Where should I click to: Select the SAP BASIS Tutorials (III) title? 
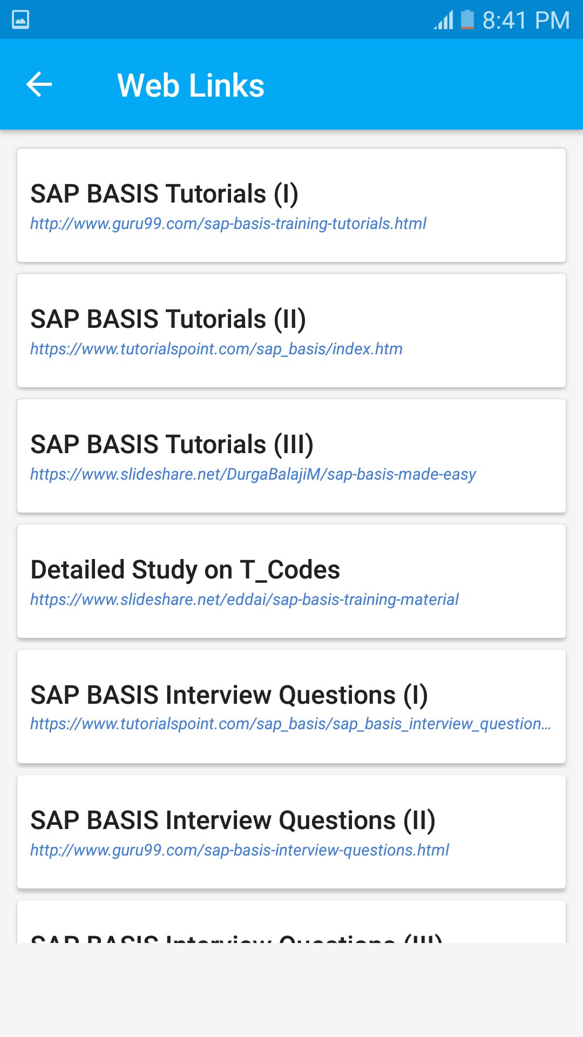pos(172,444)
